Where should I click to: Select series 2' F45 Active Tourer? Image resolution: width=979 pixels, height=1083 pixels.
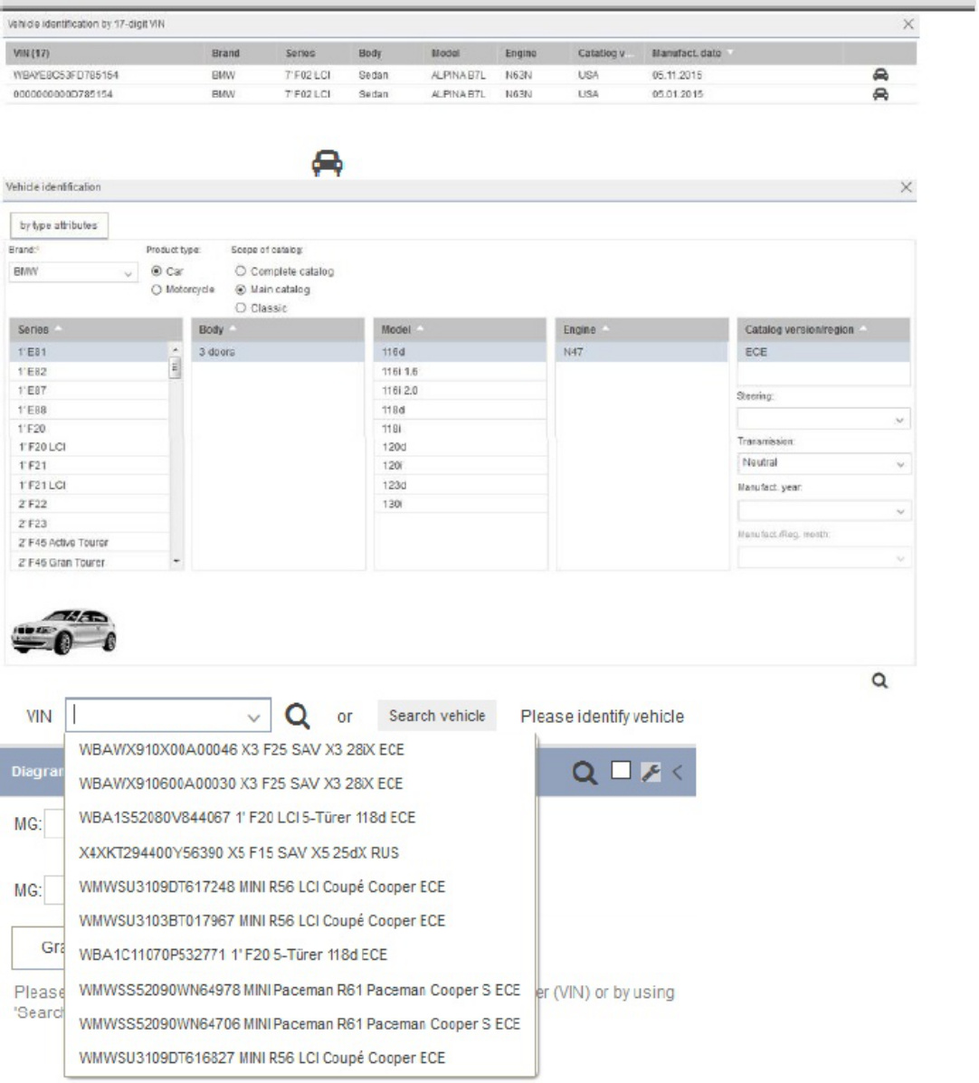90,543
